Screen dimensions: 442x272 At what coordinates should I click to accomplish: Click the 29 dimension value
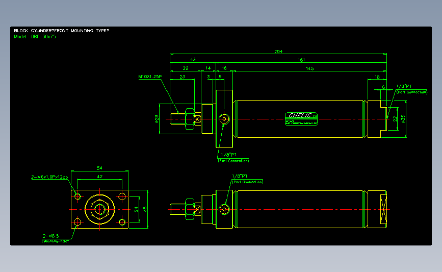186,68
